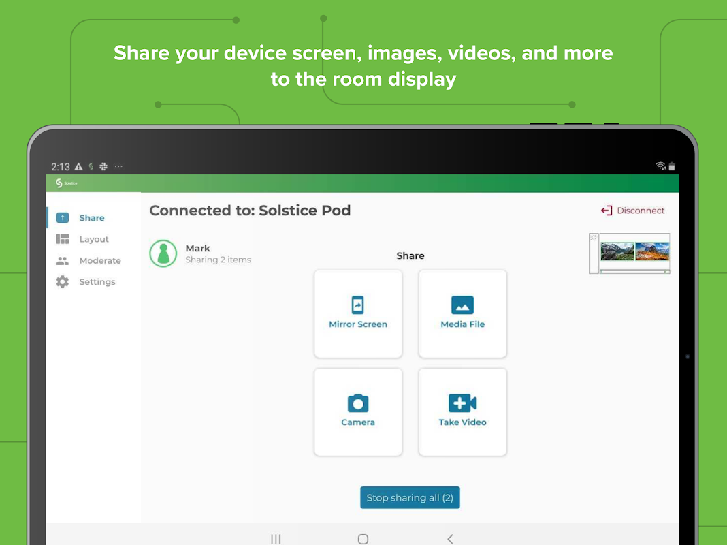Tap the Android back button
The height and width of the screenshot is (545, 727).
[x=450, y=539]
